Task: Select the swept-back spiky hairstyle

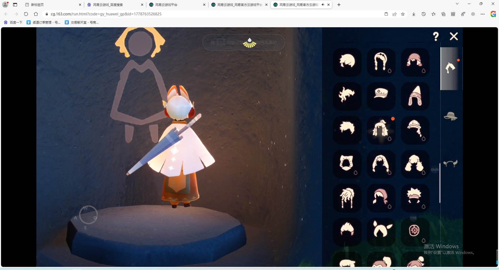Action: click(x=347, y=130)
